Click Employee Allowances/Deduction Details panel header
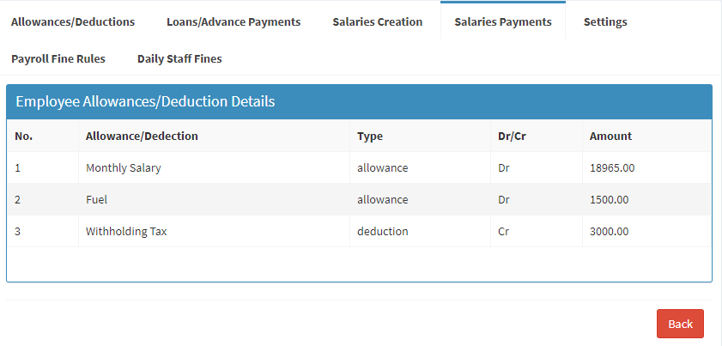The width and height of the screenshot is (722, 346). (359, 102)
